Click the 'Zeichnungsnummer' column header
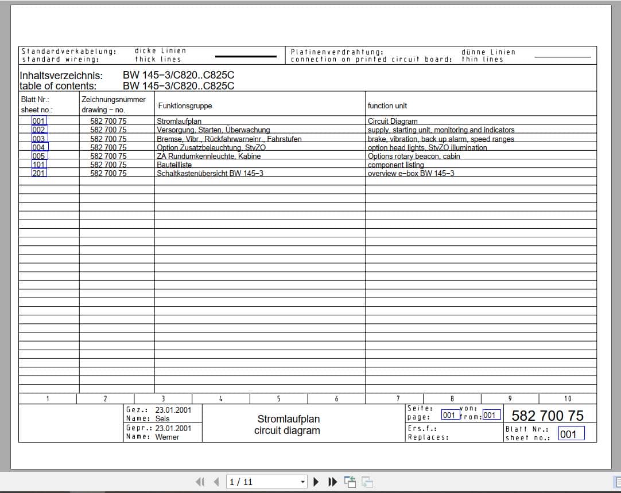The height and width of the screenshot is (493, 621). pos(114,99)
